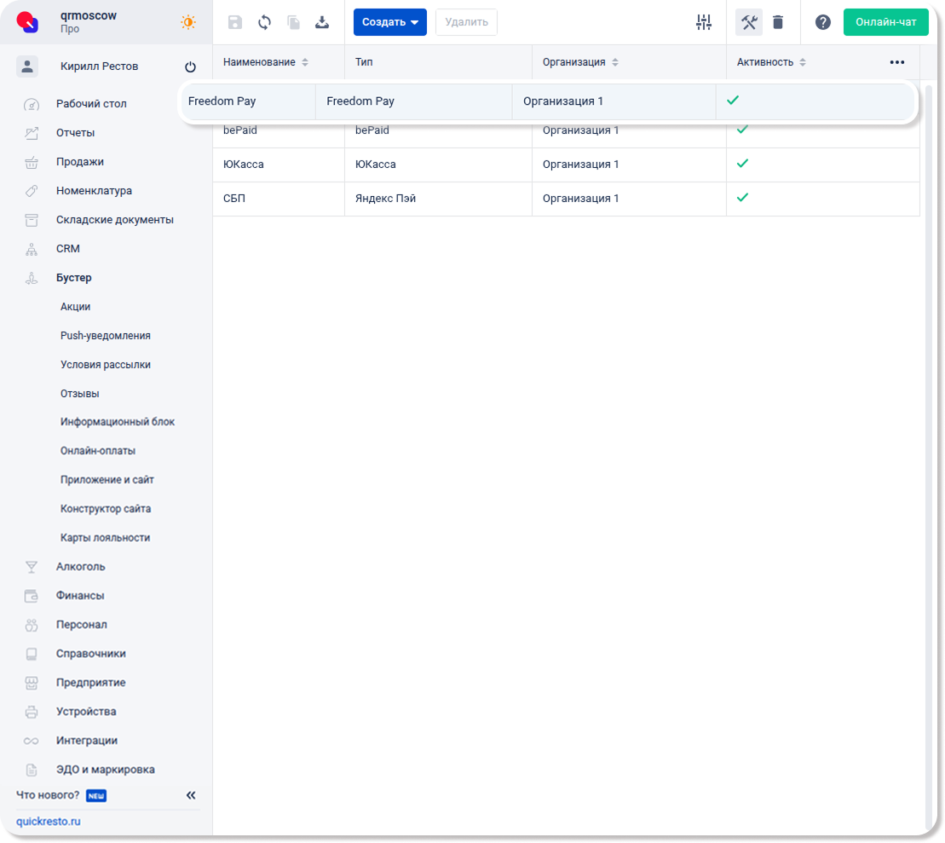Click the help question mark icon
The height and width of the screenshot is (843, 945).
click(x=822, y=22)
